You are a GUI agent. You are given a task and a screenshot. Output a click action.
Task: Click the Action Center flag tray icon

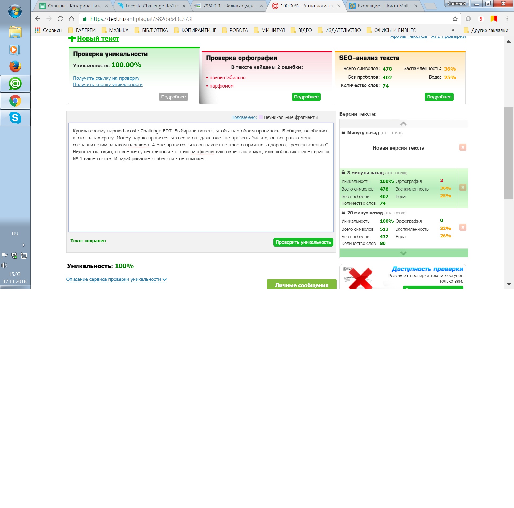point(5,256)
